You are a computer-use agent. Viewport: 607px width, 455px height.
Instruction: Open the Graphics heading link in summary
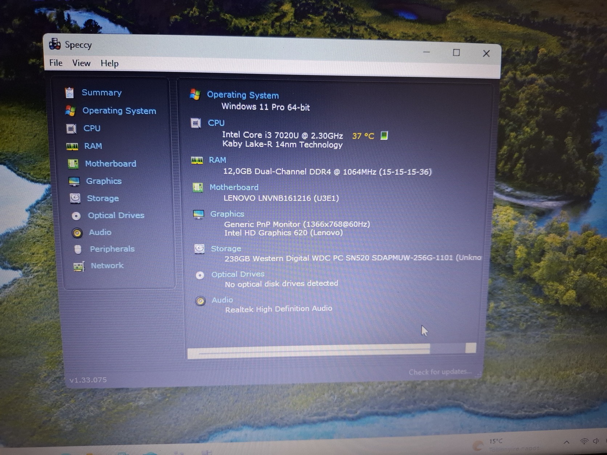click(x=227, y=214)
